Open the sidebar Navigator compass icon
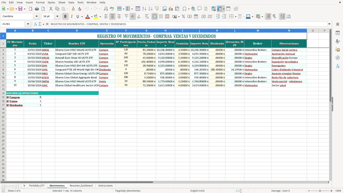343x193 pixels. pos(338,58)
